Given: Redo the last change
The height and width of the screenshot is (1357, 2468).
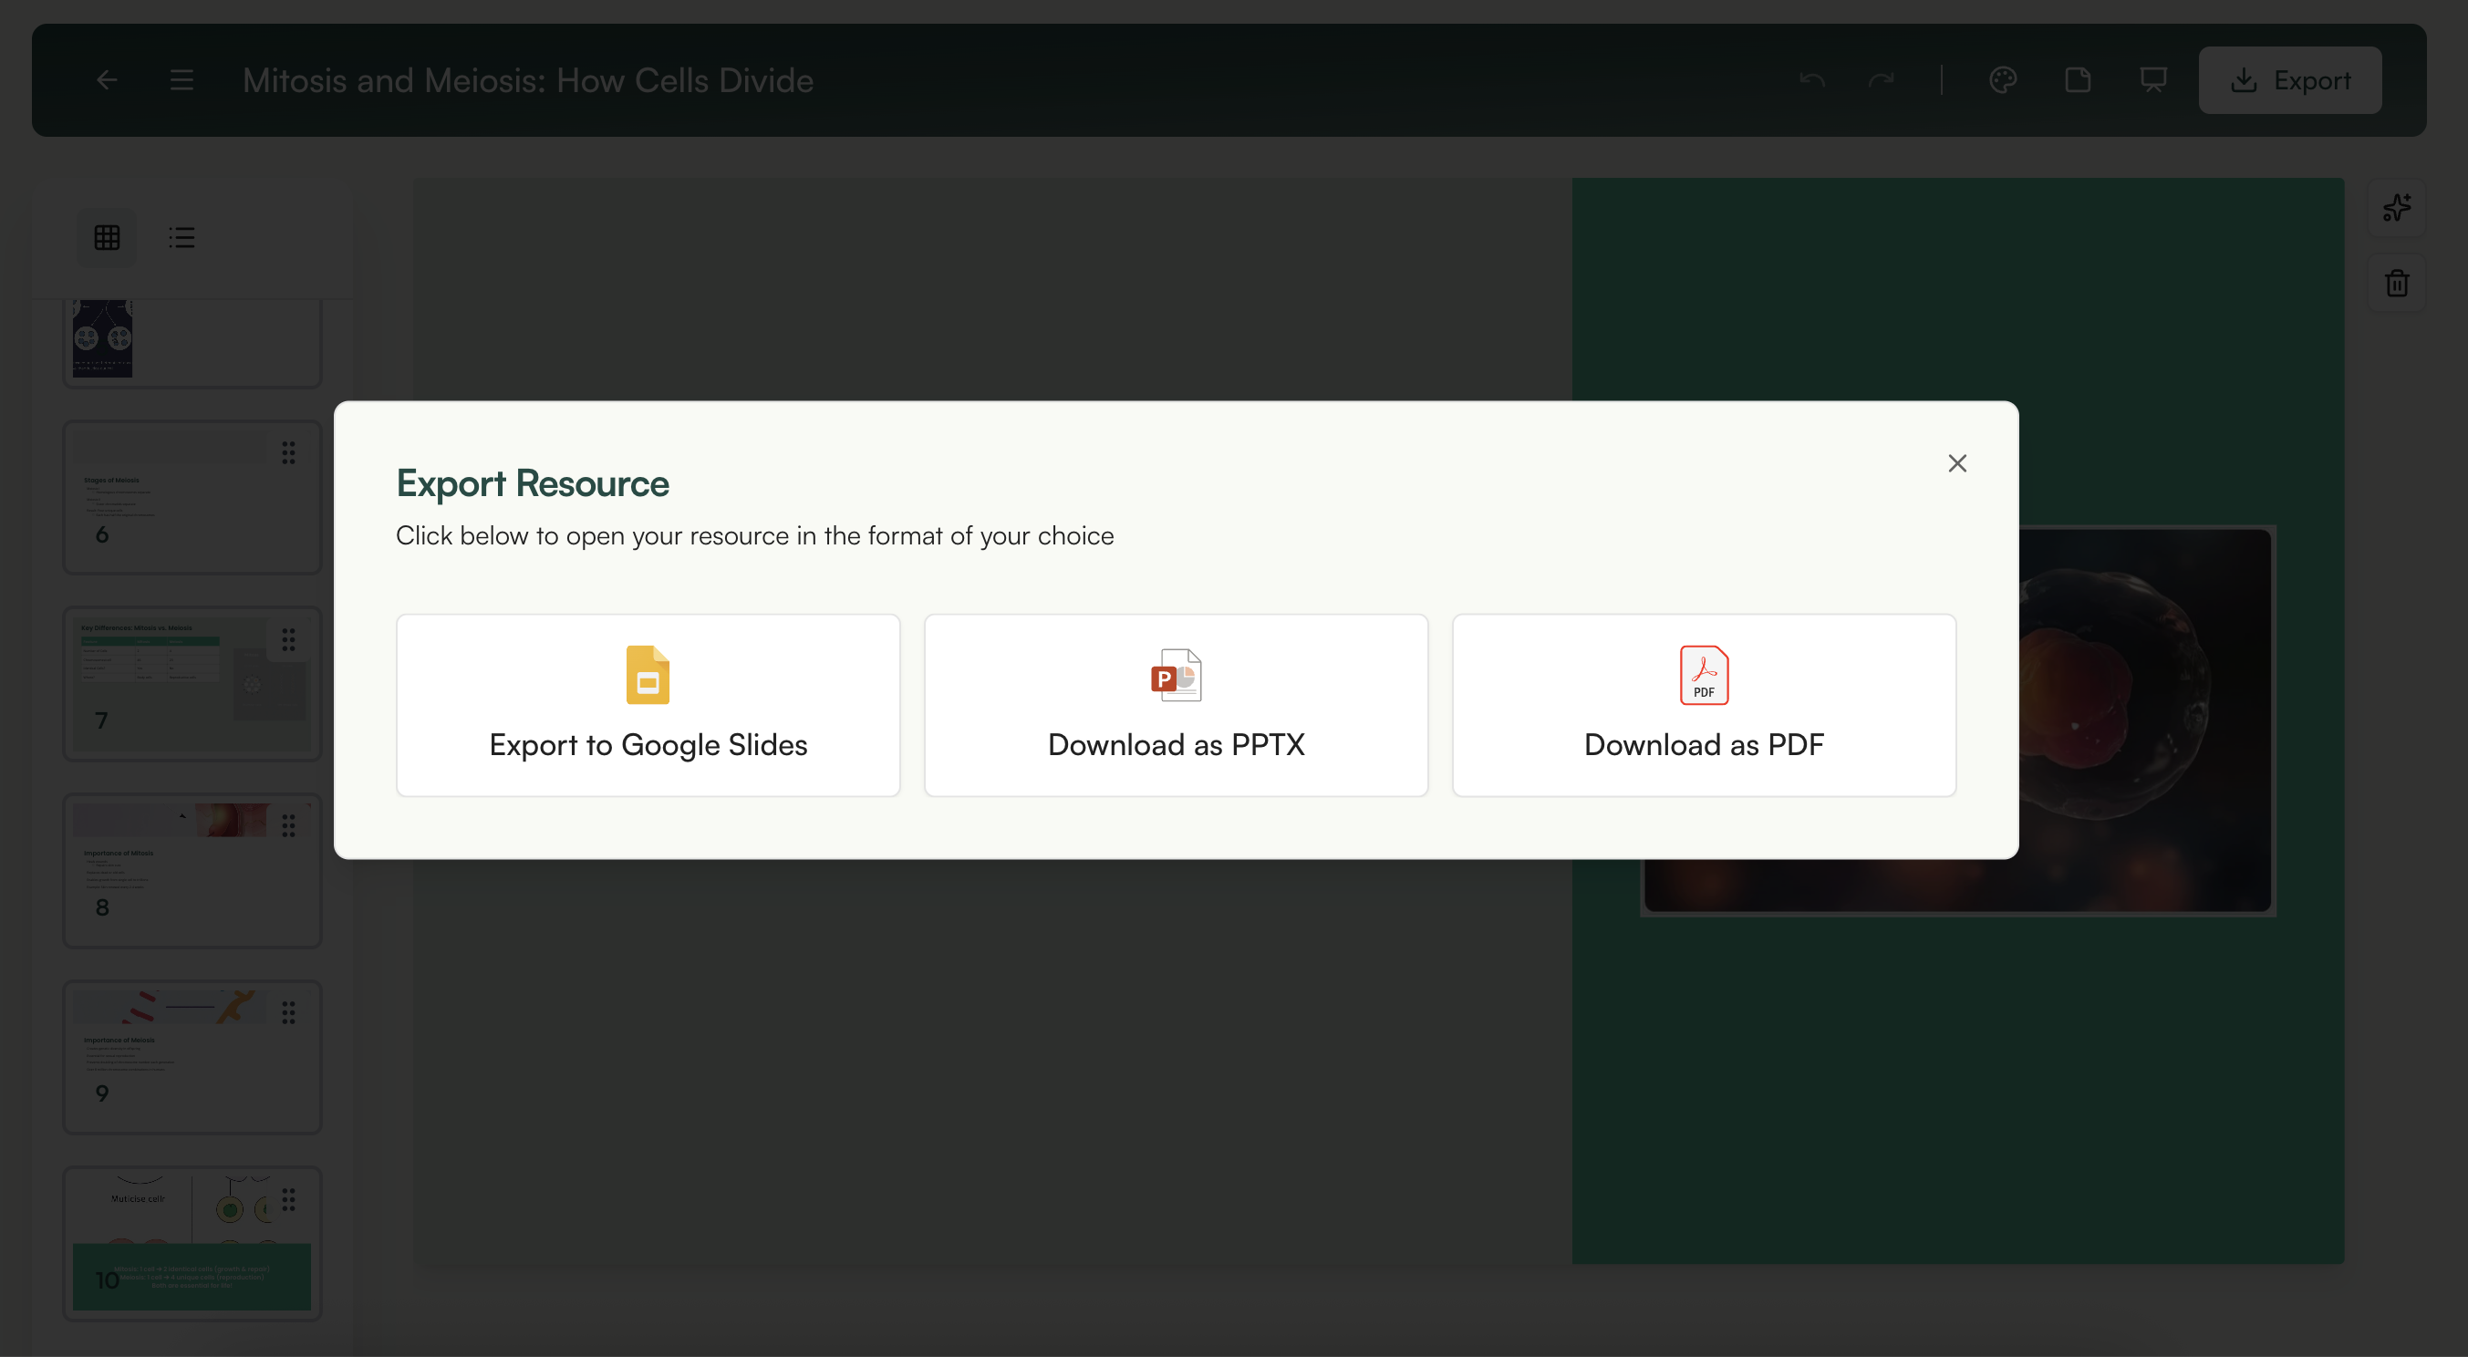Looking at the screenshot, I should pos(1881,80).
